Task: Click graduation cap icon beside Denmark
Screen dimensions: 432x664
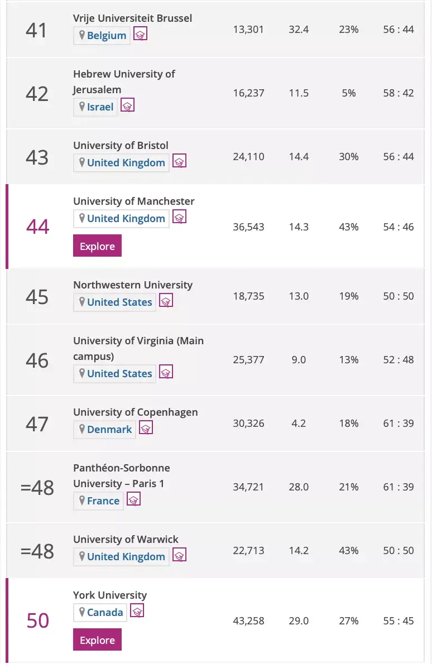Action: [x=146, y=429]
